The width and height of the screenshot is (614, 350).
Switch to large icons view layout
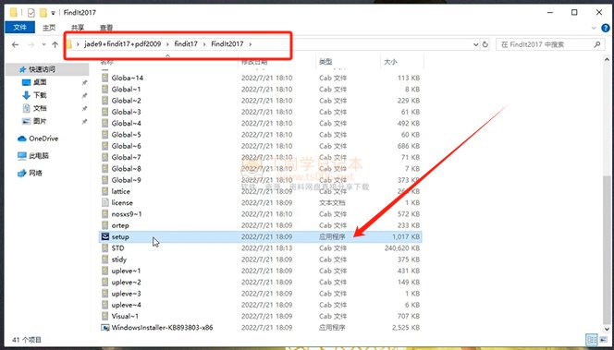click(603, 340)
